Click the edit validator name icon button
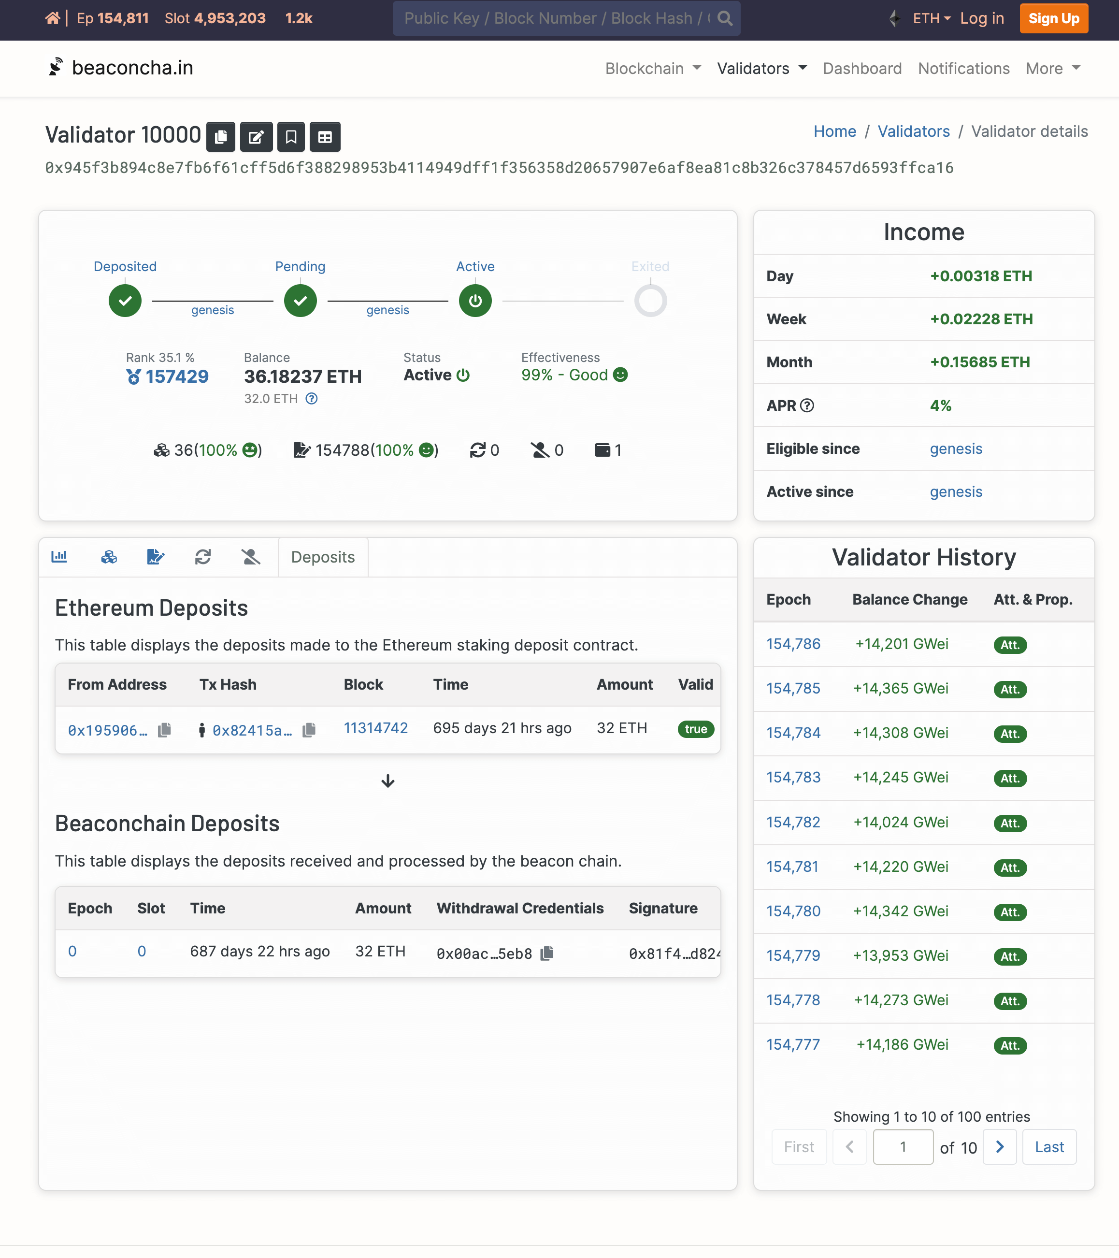Screen dimensions: 1119x1258 256,137
